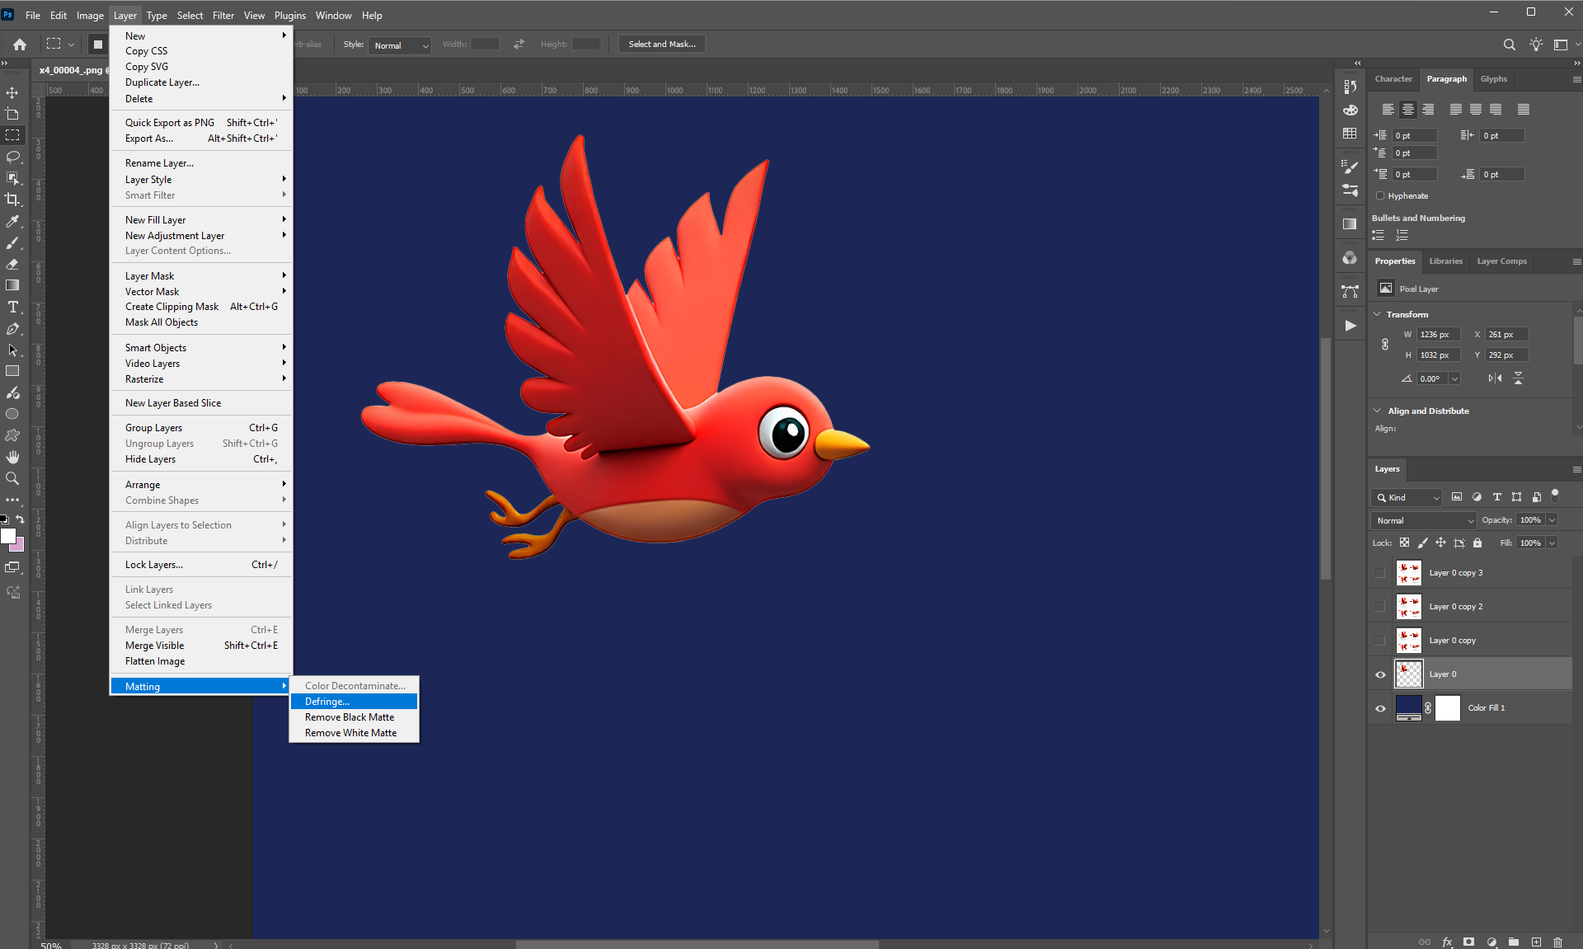This screenshot has width=1583, height=949.
Task: Select the Crop tool
Action: point(12,200)
